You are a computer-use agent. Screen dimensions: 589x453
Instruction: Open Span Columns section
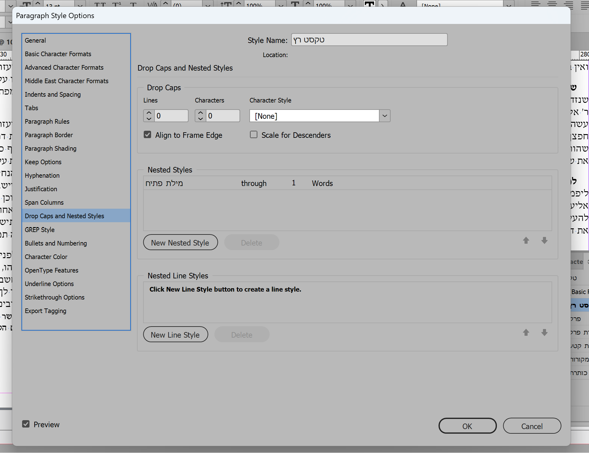point(76,203)
